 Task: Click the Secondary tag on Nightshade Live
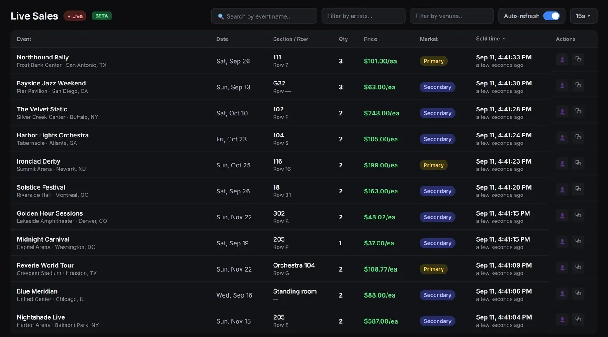click(x=437, y=321)
